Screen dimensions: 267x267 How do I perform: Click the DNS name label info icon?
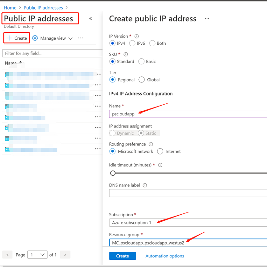(145, 185)
